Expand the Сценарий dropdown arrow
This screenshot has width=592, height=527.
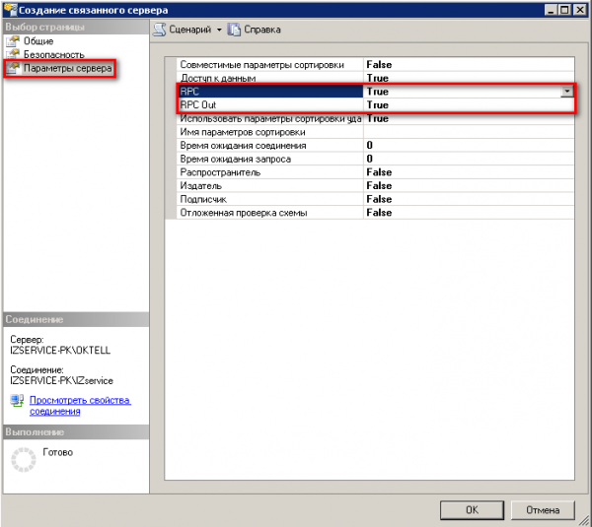tap(218, 30)
